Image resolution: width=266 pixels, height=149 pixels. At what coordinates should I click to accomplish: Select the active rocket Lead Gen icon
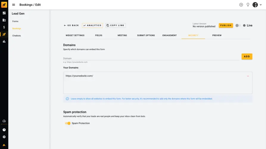click(x=4, y=34)
